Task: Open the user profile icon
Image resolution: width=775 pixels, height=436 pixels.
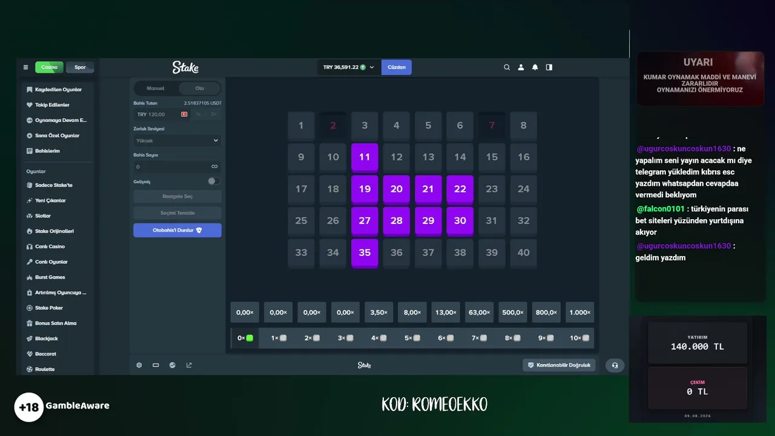Action: [x=521, y=67]
